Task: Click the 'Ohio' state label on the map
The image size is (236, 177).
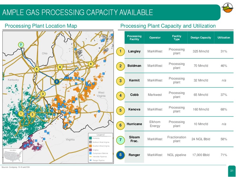Action: (x=45, y=53)
